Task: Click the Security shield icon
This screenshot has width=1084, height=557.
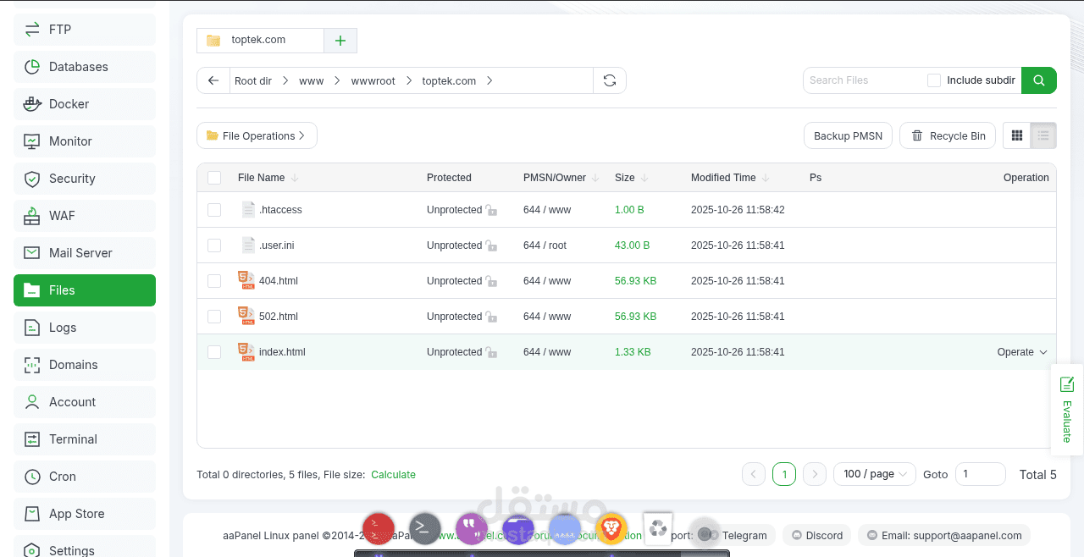Action: 32,179
